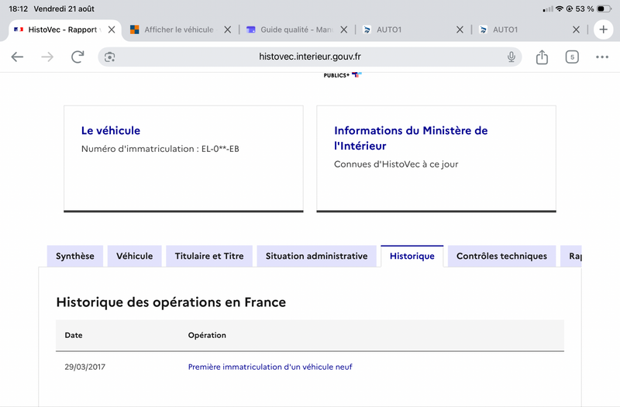This screenshot has height=407, width=620.
Task: Open the share sheet icon
Action: click(x=542, y=57)
